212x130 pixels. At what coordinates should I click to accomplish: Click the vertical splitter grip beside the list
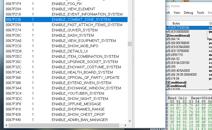(133, 59)
